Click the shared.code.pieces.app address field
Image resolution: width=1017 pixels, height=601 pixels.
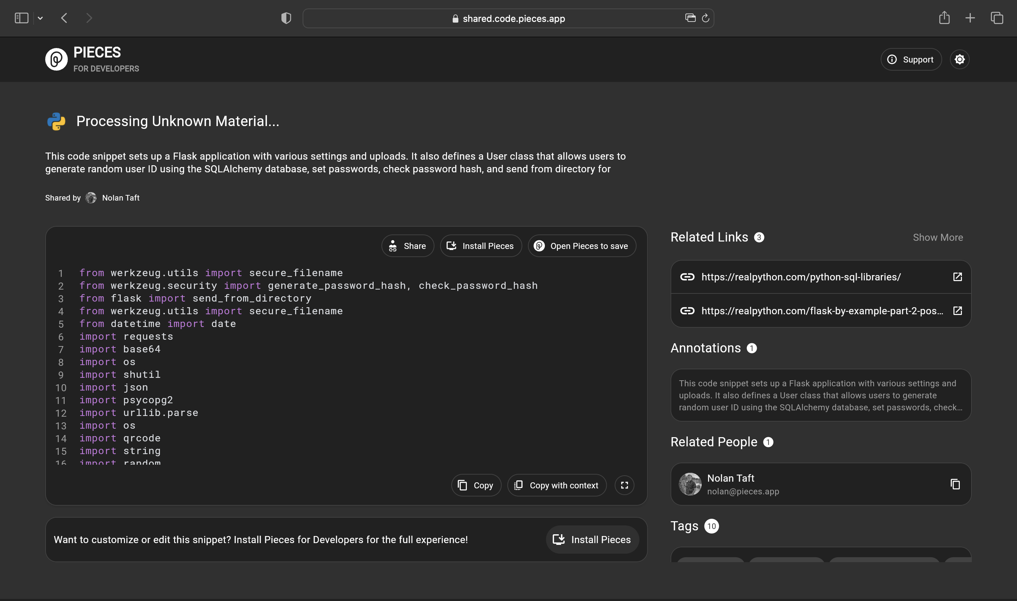pos(513,19)
